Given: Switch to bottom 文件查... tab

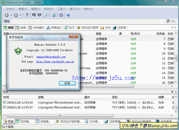Looking at the screenshot, I should tap(92, 121).
